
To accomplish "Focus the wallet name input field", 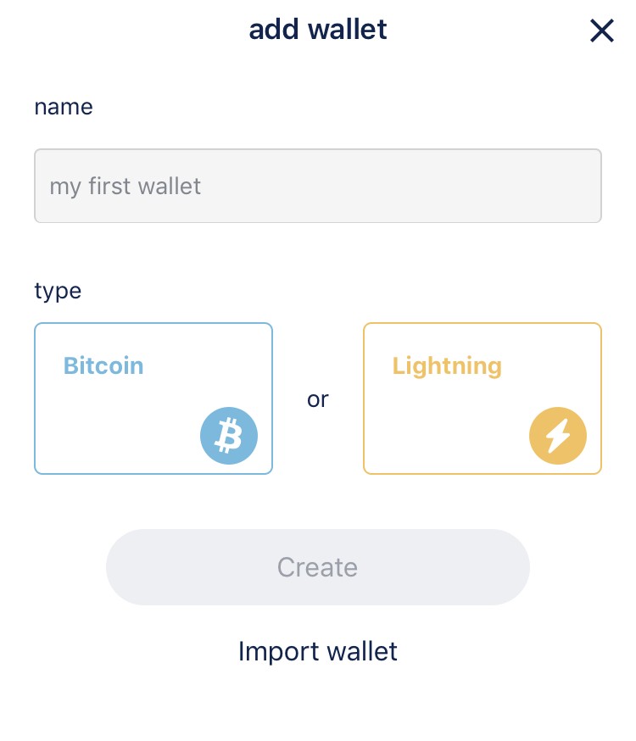I will coord(318,186).
